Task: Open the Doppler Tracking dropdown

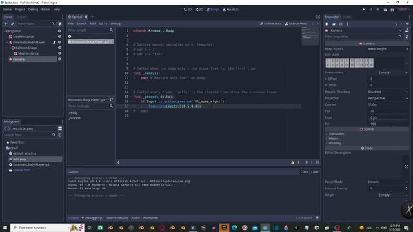Action: click(x=388, y=92)
